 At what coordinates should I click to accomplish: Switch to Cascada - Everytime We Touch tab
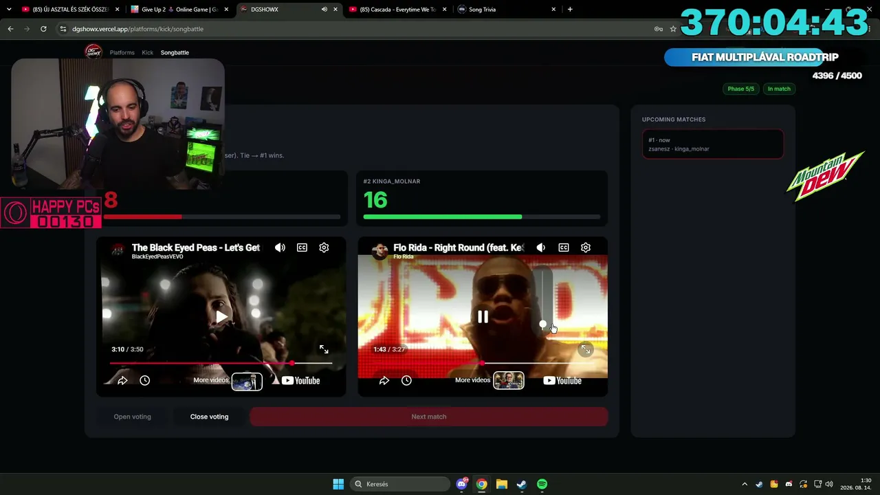tap(399, 10)
